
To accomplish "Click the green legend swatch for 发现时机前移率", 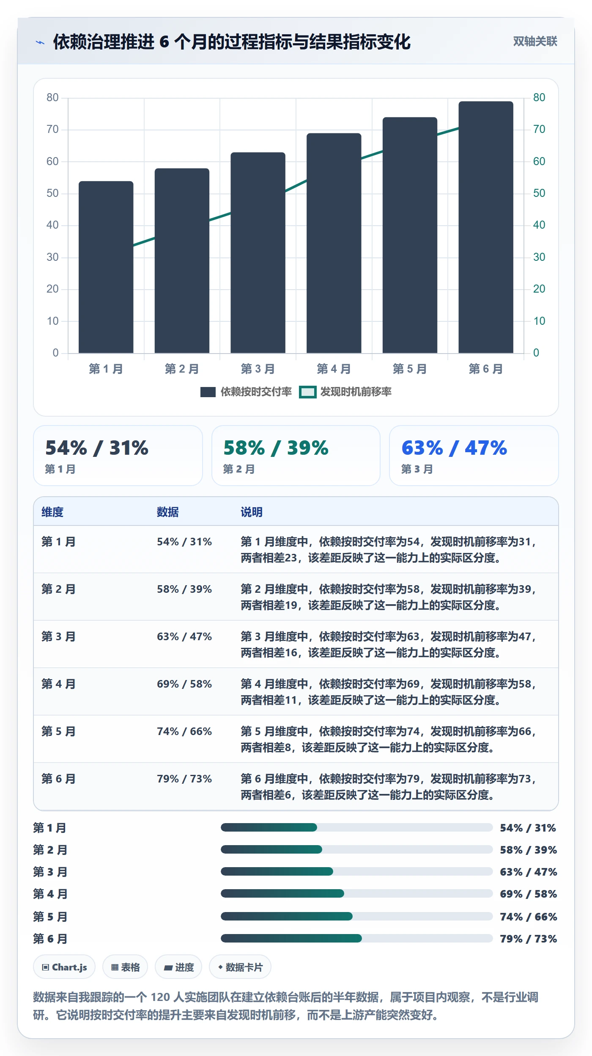I will [307, 392].
